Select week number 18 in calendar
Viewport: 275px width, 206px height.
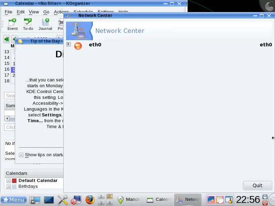(x=7, y=81)
